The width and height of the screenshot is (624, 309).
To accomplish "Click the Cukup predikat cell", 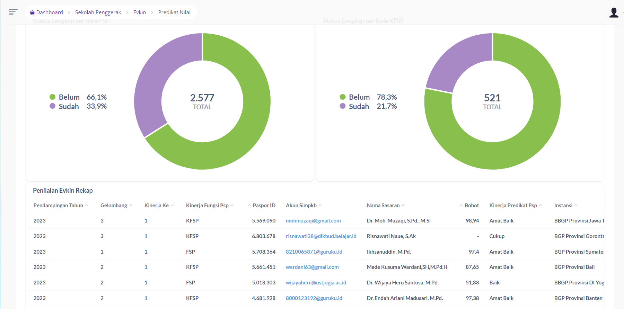I will [497, 236].
